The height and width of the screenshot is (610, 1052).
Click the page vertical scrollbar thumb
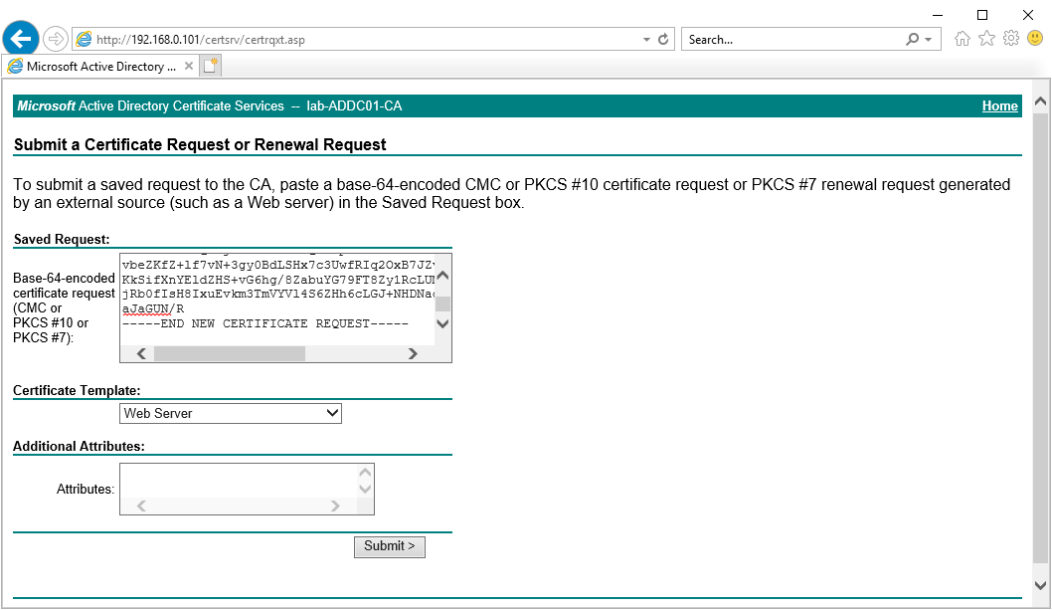tap(1041, 337)
